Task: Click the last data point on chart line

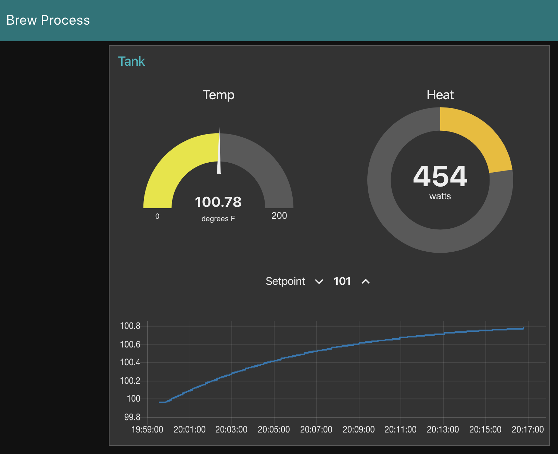Action: [x=523, y=328]
